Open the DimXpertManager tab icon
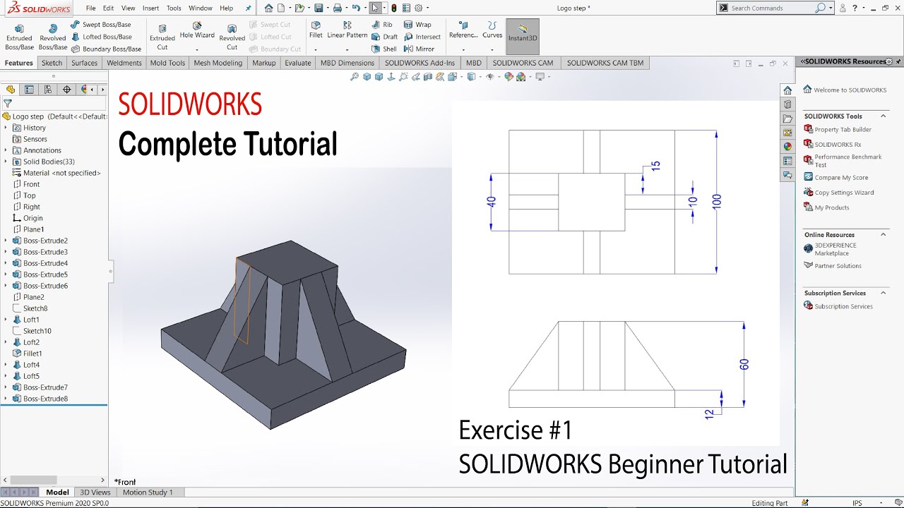 pos(67,90)
